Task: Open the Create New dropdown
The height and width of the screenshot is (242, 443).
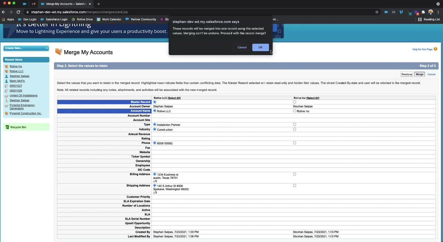Action: click(26, 48)
